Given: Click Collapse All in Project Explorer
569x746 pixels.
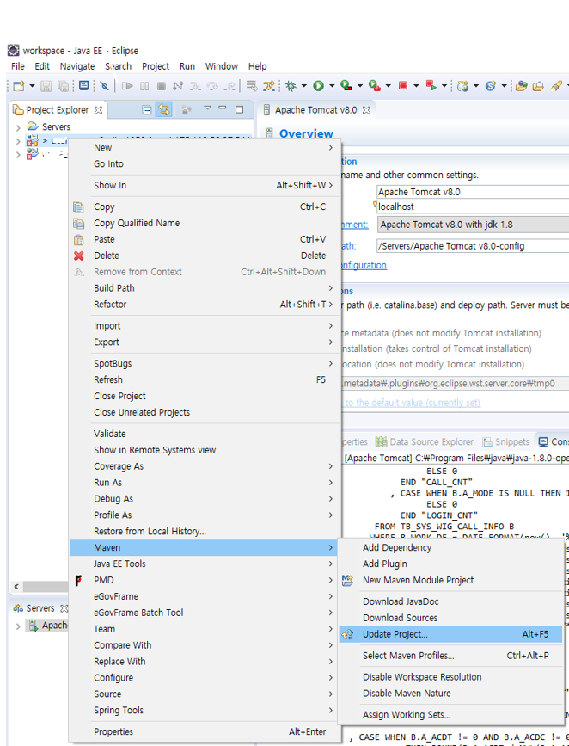Looking at the screenshot, I should tap(147, 110).
